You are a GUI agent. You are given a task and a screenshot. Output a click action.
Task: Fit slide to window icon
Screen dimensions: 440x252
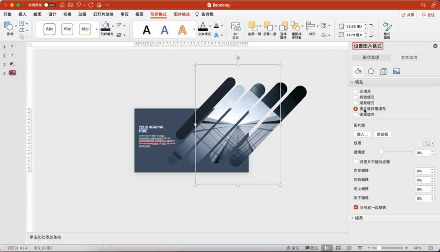point(431,248)
